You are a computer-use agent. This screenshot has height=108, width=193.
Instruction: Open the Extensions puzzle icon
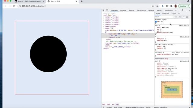coord(171,6)
